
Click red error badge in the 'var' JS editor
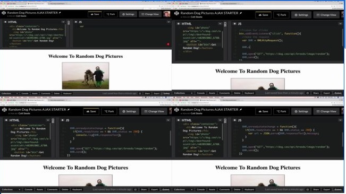click(168, 44)
